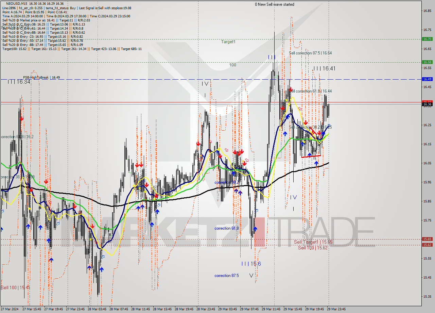Click the green 16.70 price tag
435x313 pixels.
tap(427, 39)
